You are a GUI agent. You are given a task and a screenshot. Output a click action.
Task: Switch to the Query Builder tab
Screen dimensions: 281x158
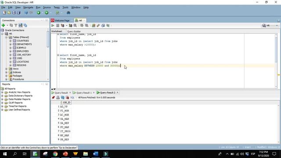tap(74, 32)
